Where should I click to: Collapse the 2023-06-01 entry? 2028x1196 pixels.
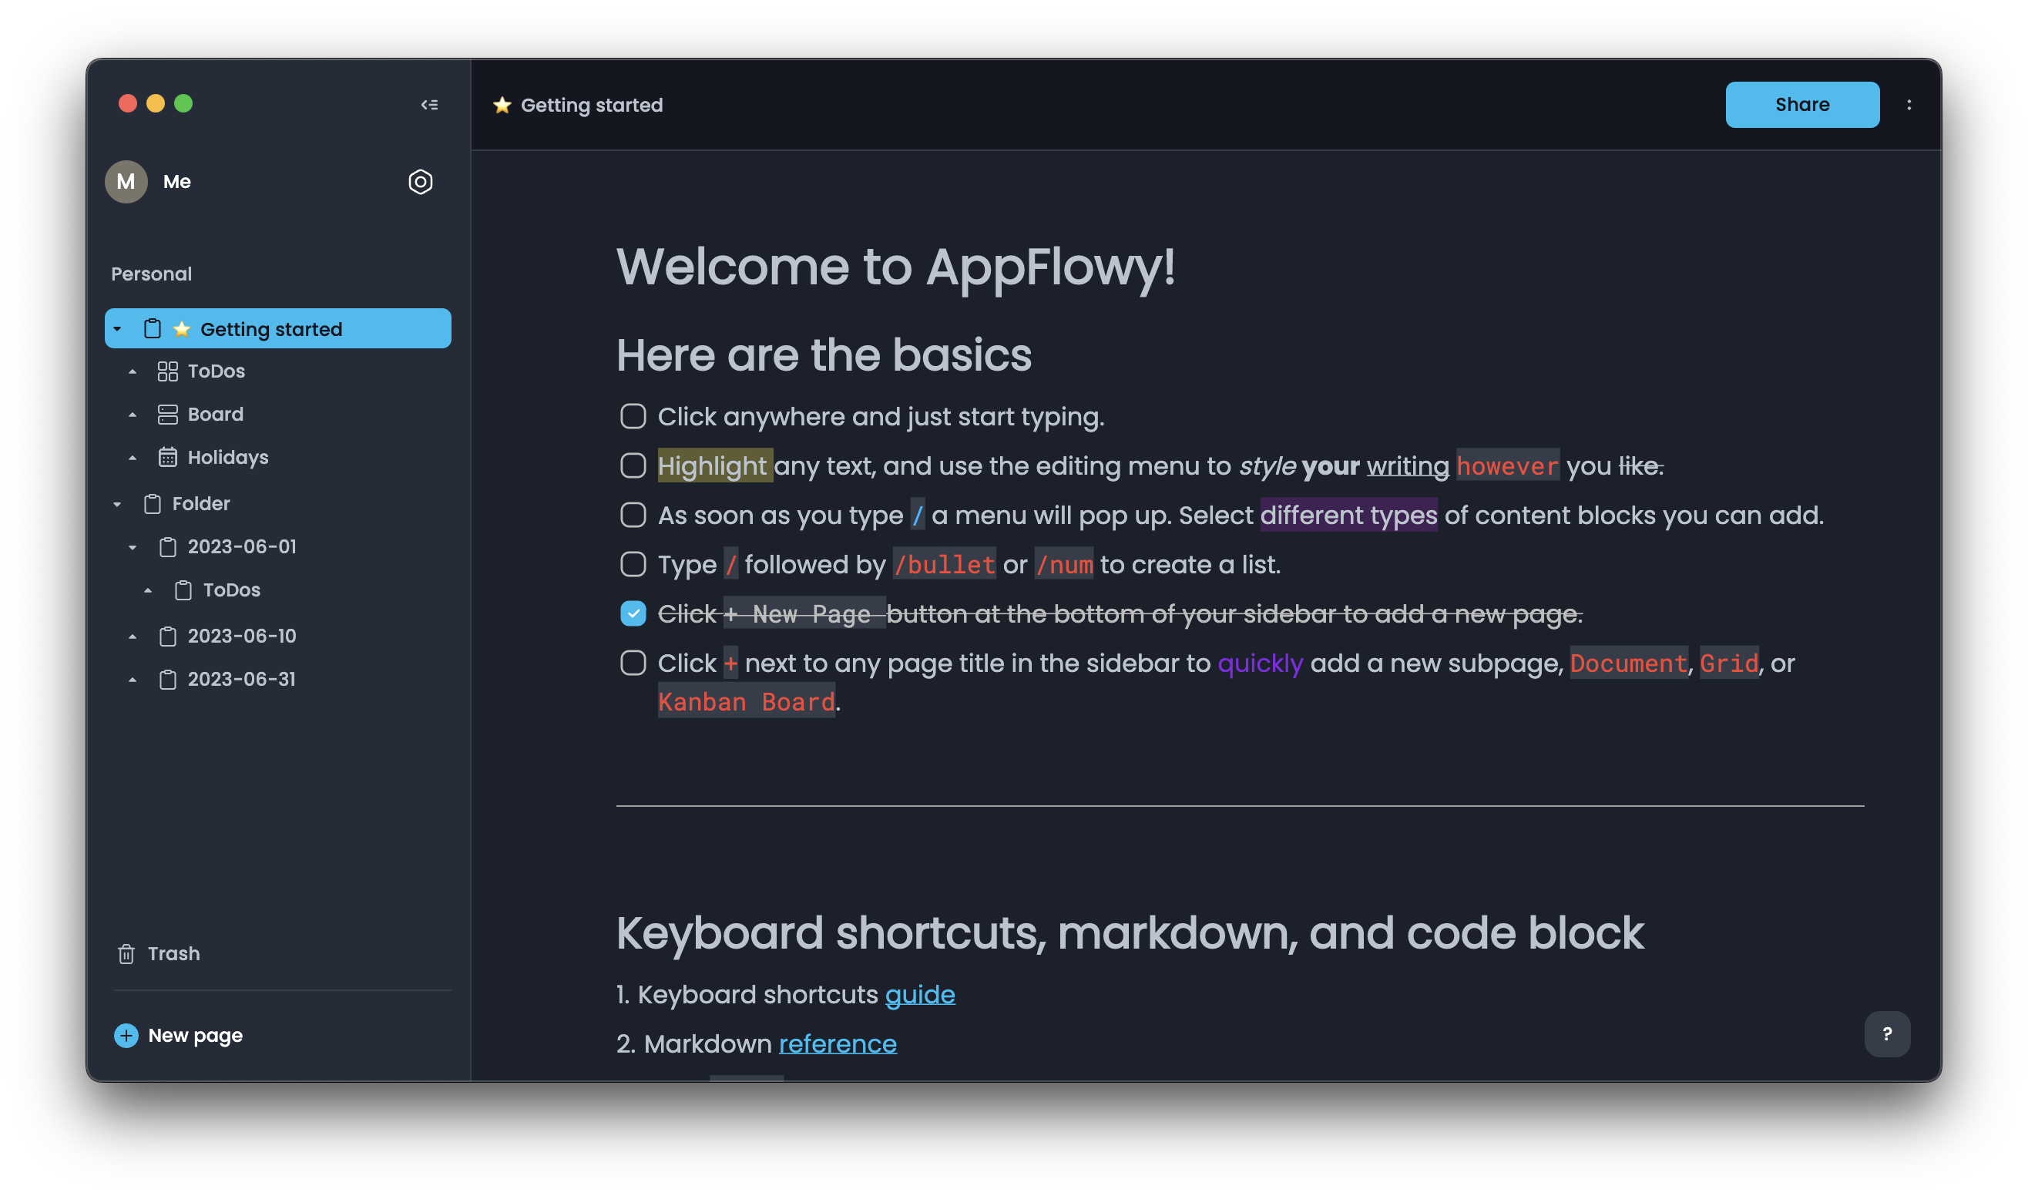tap(133, 546)
